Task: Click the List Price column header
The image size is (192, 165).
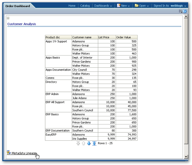Action: pos(107,37)
